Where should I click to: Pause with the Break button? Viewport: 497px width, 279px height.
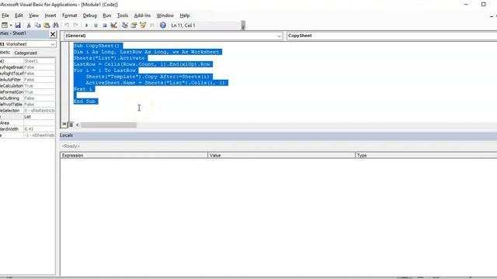pyautogui.click(x=96, y=26)
